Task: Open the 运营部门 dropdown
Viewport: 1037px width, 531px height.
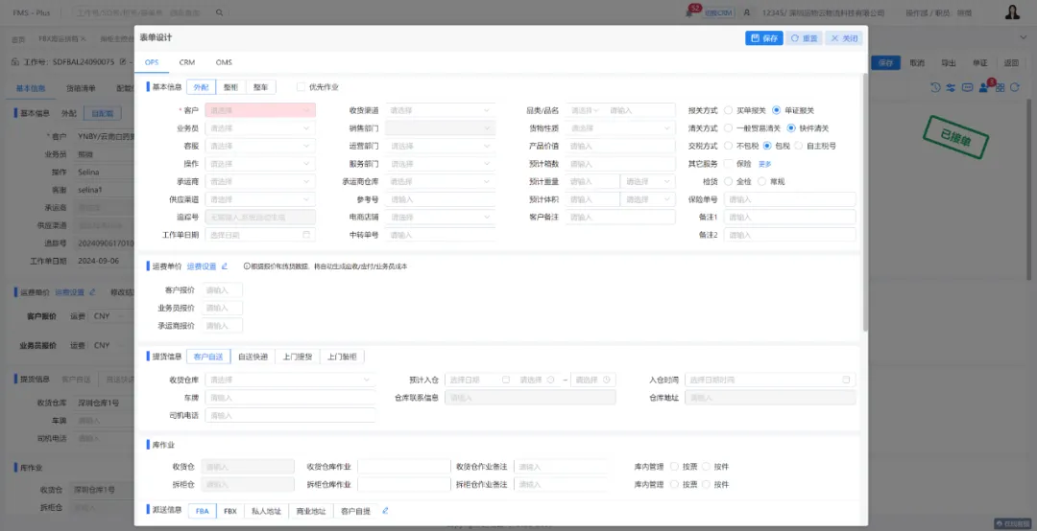Action: 440,146
